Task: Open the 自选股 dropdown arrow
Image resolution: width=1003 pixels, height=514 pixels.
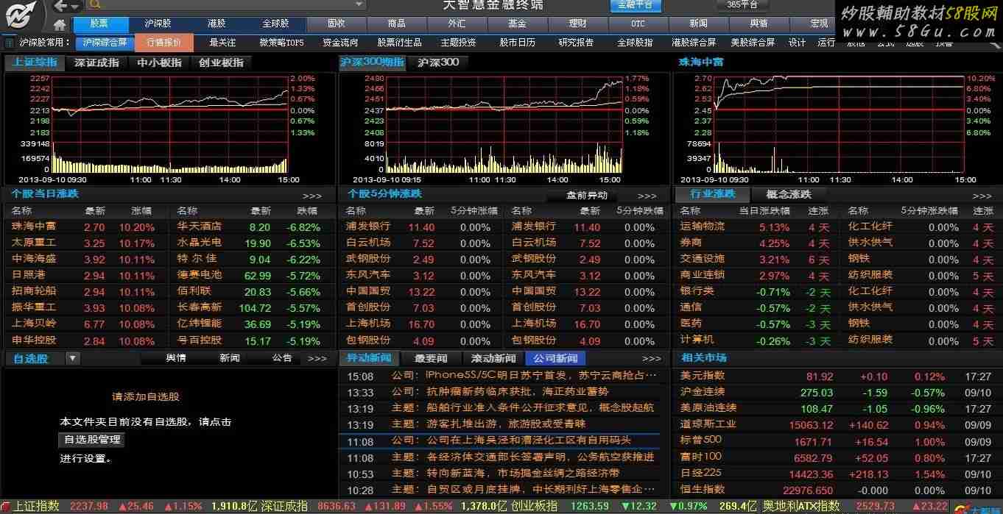Action: point(72,358)
